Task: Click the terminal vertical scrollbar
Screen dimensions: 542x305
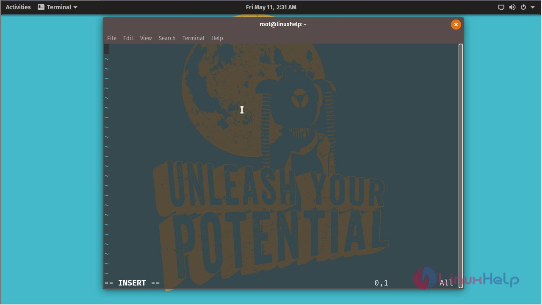Action: 461,166
